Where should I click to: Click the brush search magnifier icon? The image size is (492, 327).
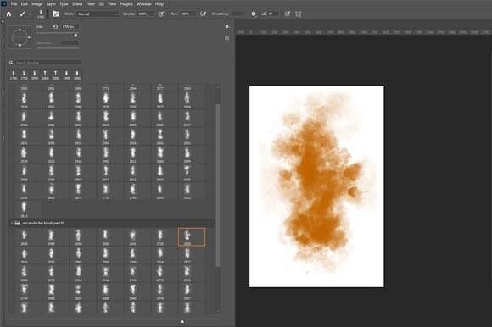(x=11, y=63)
